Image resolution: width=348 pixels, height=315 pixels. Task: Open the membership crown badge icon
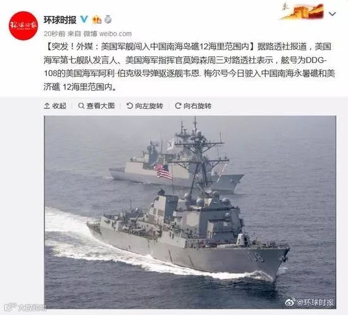pos(97,20)
